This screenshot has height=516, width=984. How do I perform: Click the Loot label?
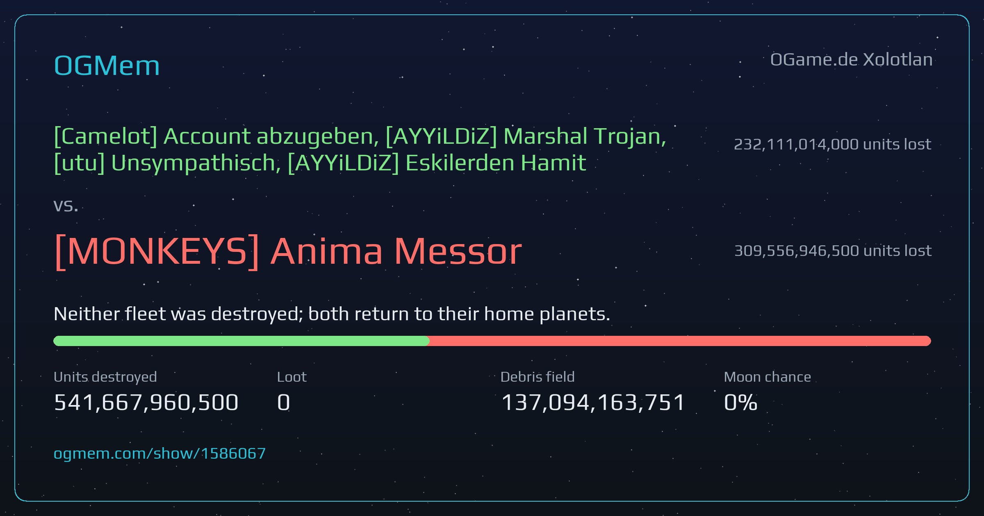coord(292,377)
